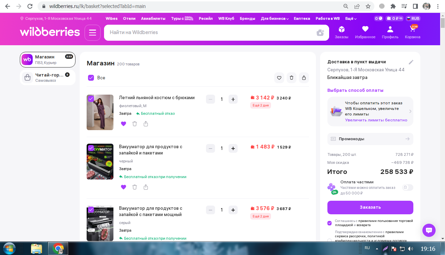
Task: Click the RU language indicator in taskbar
Action: point(367,248)
